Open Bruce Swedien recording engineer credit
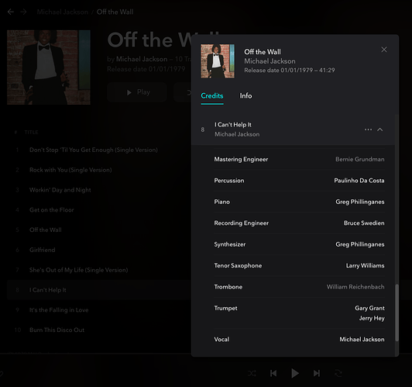Image resolution: width=412 pixels, height=387 pixels. (364, 223)
